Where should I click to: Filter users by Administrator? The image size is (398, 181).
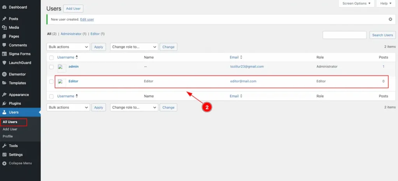71,34
